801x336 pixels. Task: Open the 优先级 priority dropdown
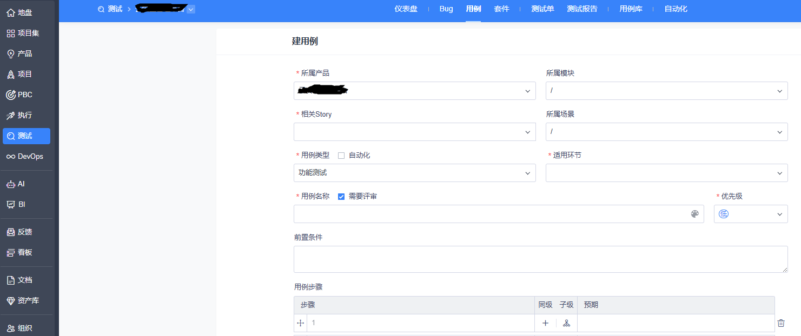coord(751,214)
